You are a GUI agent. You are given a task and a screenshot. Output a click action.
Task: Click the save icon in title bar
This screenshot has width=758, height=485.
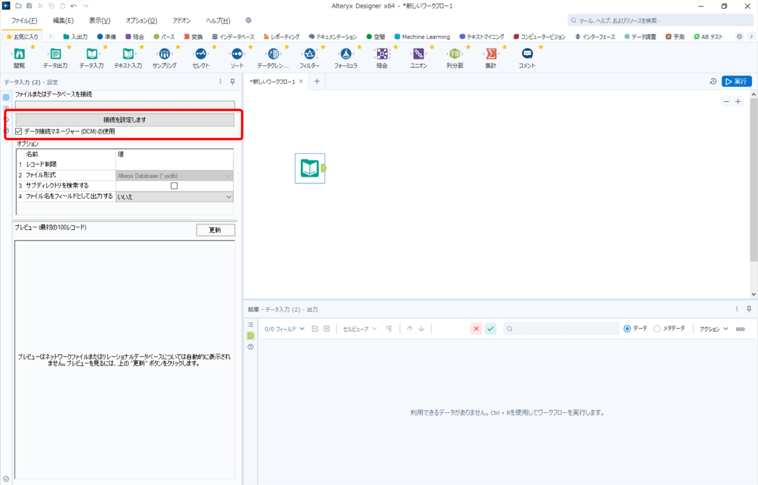coord(29,6)
